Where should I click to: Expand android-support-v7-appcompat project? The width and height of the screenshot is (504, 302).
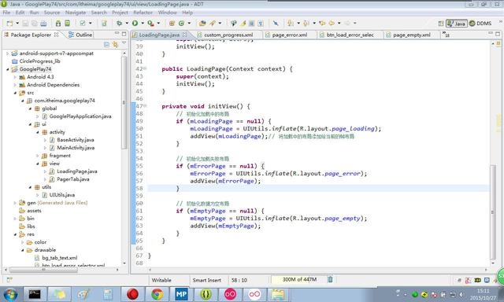click(x=7, y=53)
